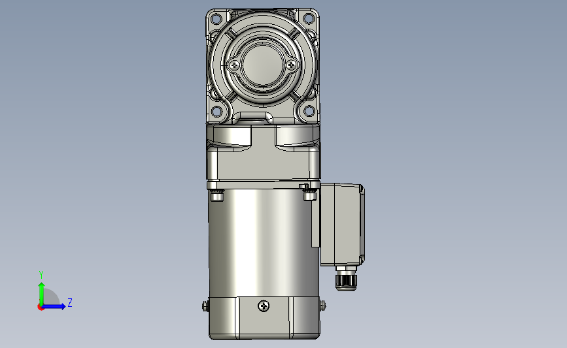
Task: Select the center screw on the motor end cap
Action: 264,306
